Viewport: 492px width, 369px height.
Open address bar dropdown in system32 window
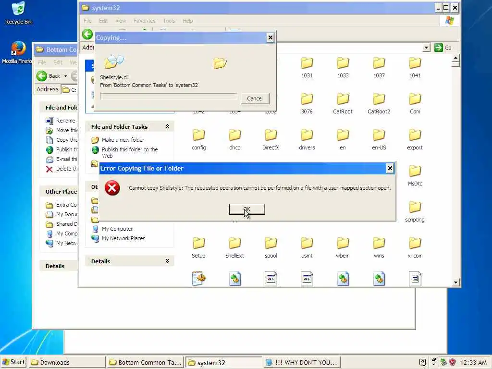(426, 48)
